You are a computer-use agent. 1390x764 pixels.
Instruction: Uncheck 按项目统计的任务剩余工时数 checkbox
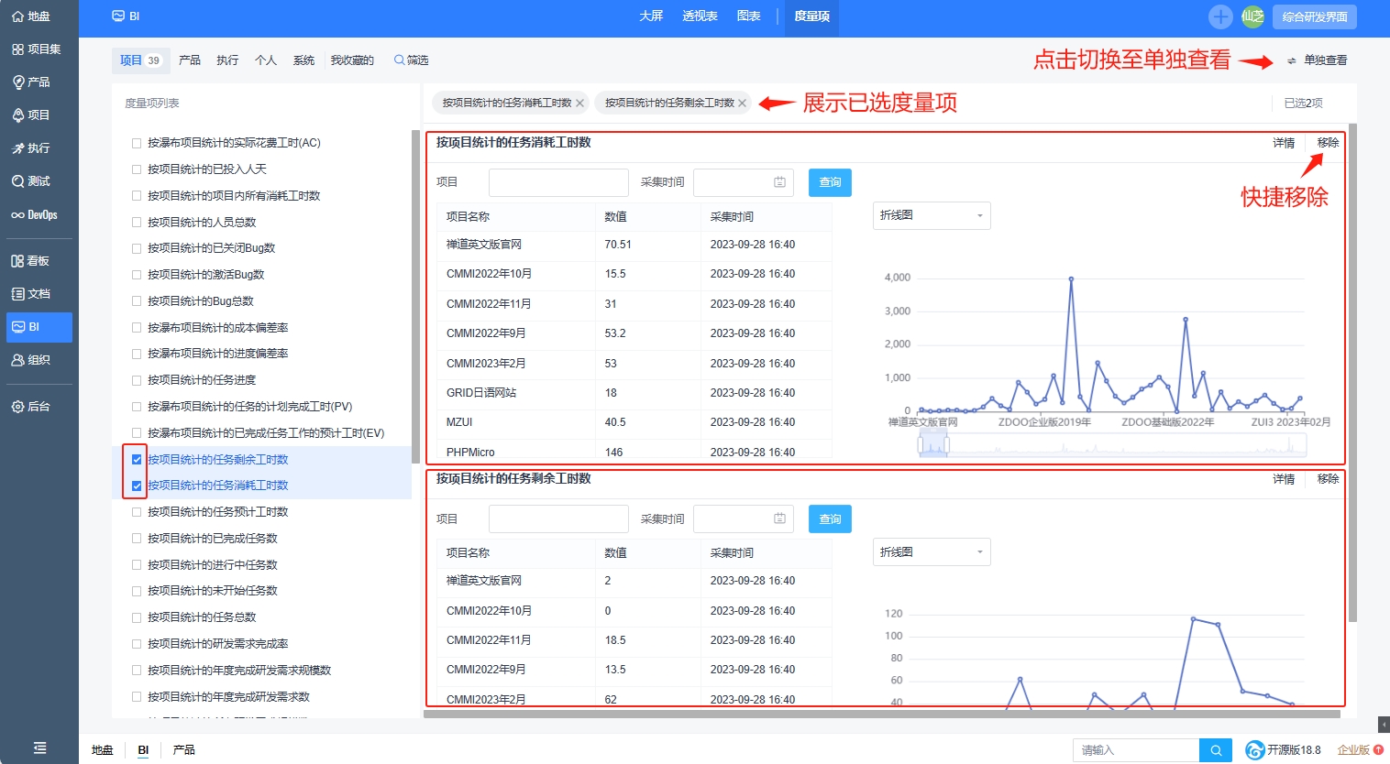(137, 460)
